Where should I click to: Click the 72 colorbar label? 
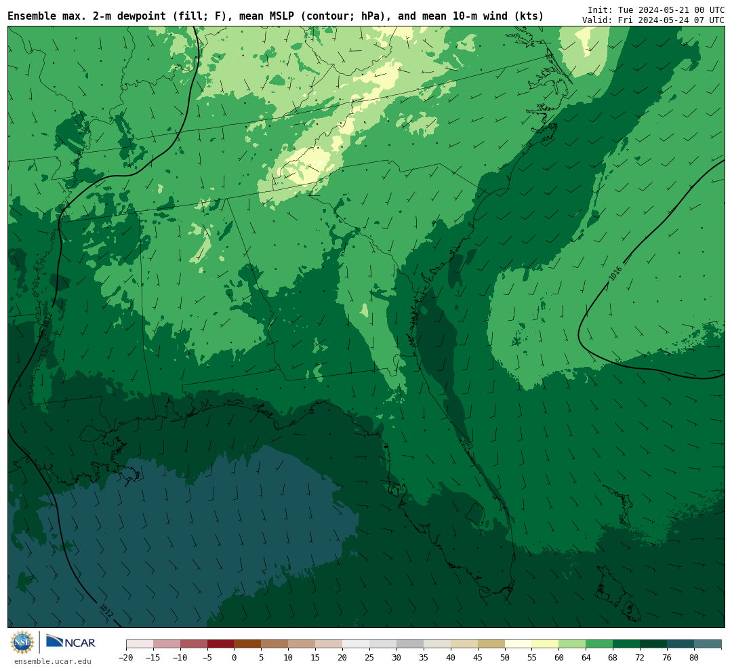[x=640, y=657]
